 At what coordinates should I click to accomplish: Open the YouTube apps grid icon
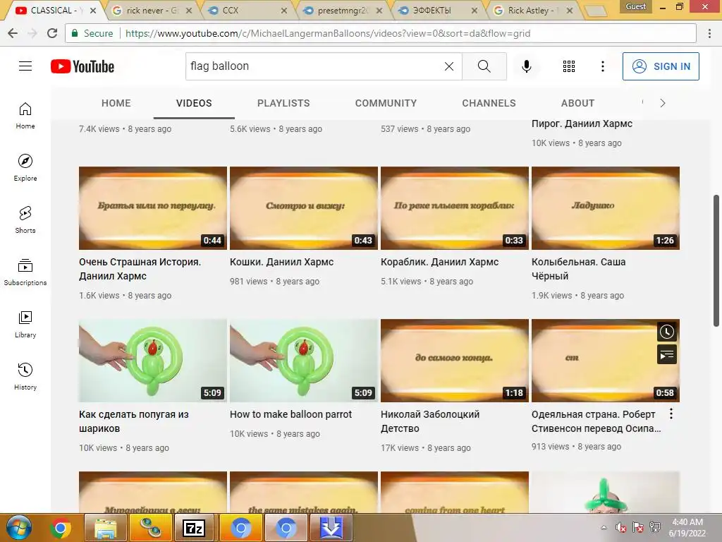coord(569,66)
